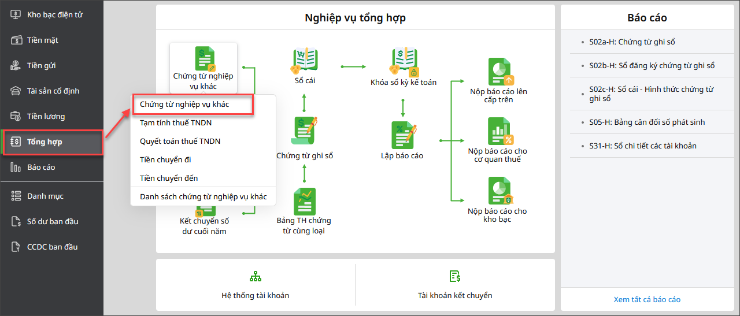The width and height of the screenshot is (740, 316).
Task: Open report S05-H: Bảng cân đối số phát sinh
Action: click(647, 122)
